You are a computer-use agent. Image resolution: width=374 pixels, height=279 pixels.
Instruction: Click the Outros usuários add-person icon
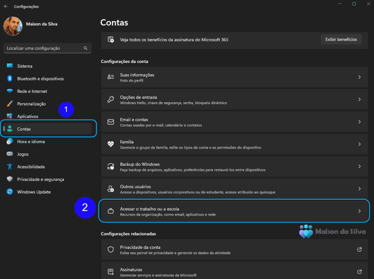click(x=111, y=189)
